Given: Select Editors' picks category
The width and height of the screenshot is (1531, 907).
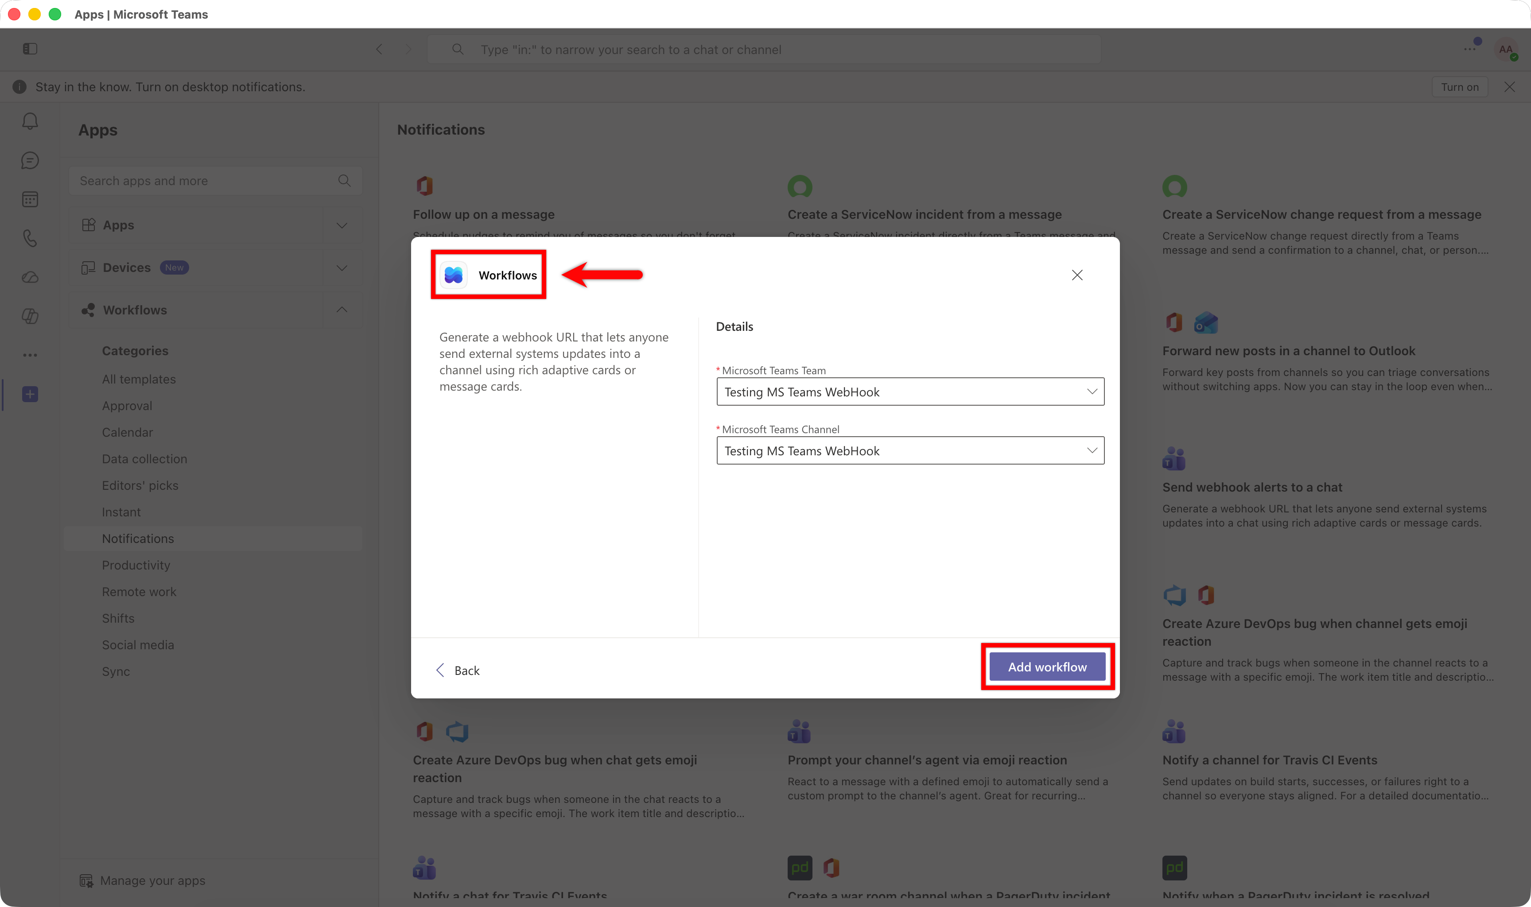Looking at the screenshot, I should tap(140, 485).
